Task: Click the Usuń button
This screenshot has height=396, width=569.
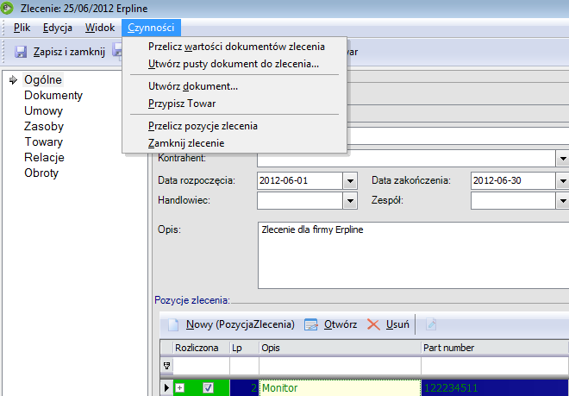Action: pos(388,324)
